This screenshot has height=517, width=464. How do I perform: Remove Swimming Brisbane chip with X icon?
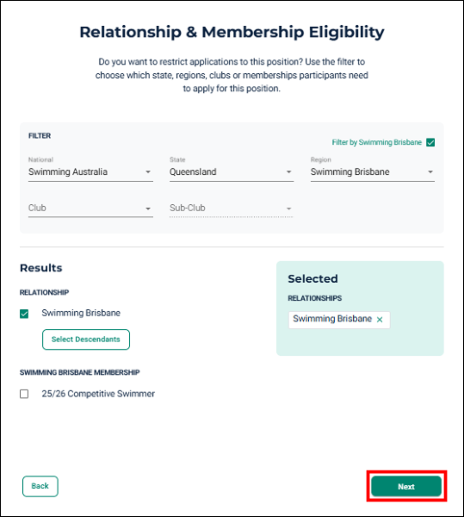tap(380, 320)
